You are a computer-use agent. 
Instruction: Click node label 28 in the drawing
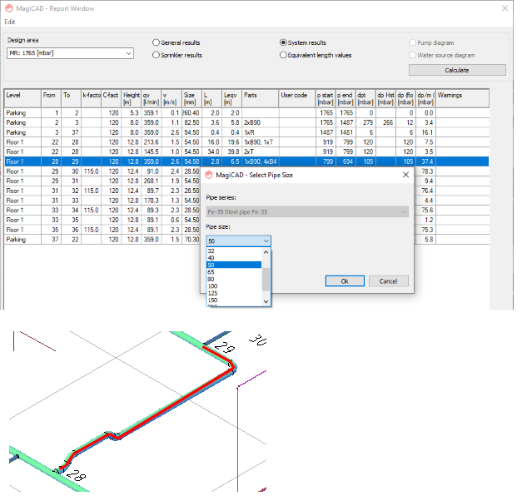click(77, 475)
